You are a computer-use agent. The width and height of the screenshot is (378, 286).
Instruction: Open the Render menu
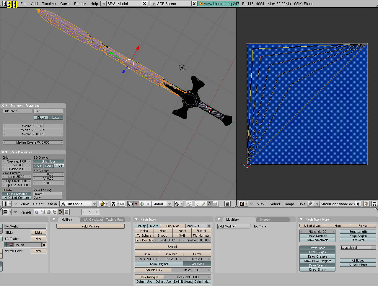point(80,4)
